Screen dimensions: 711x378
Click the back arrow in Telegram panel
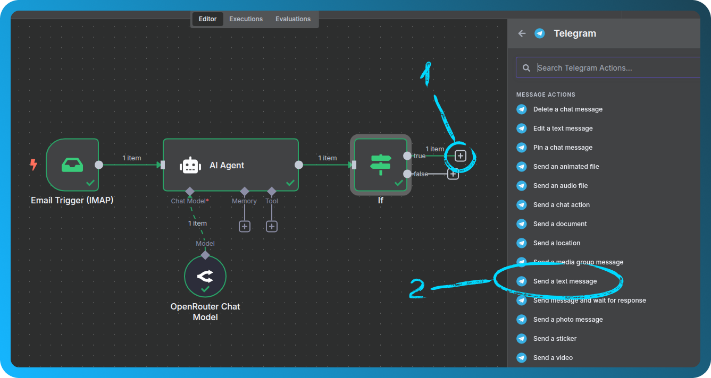point(522,33)
